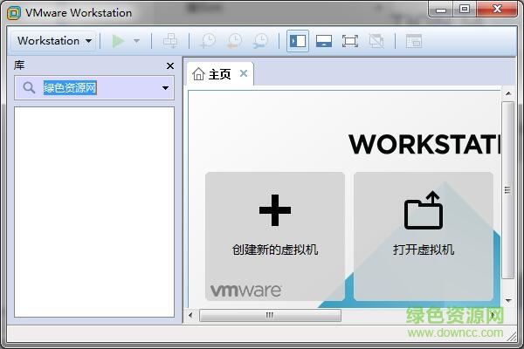Enter full screen mode via toolbar icon

[350, 41]
